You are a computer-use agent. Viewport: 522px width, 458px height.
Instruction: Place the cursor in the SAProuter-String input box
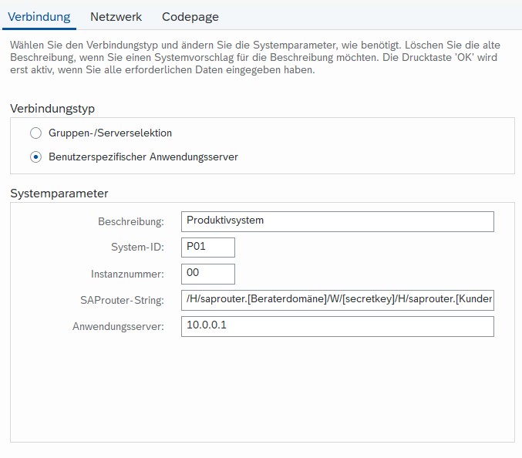point(337,300)
